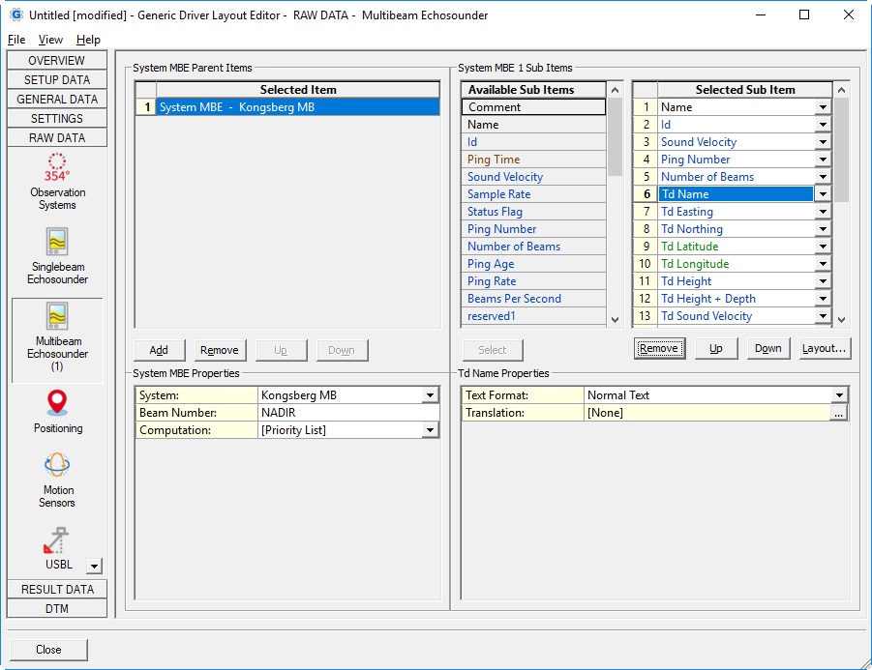Click the application logo in title bar
The width and height of the screenshot is (872, 670).
pos(15,15)
